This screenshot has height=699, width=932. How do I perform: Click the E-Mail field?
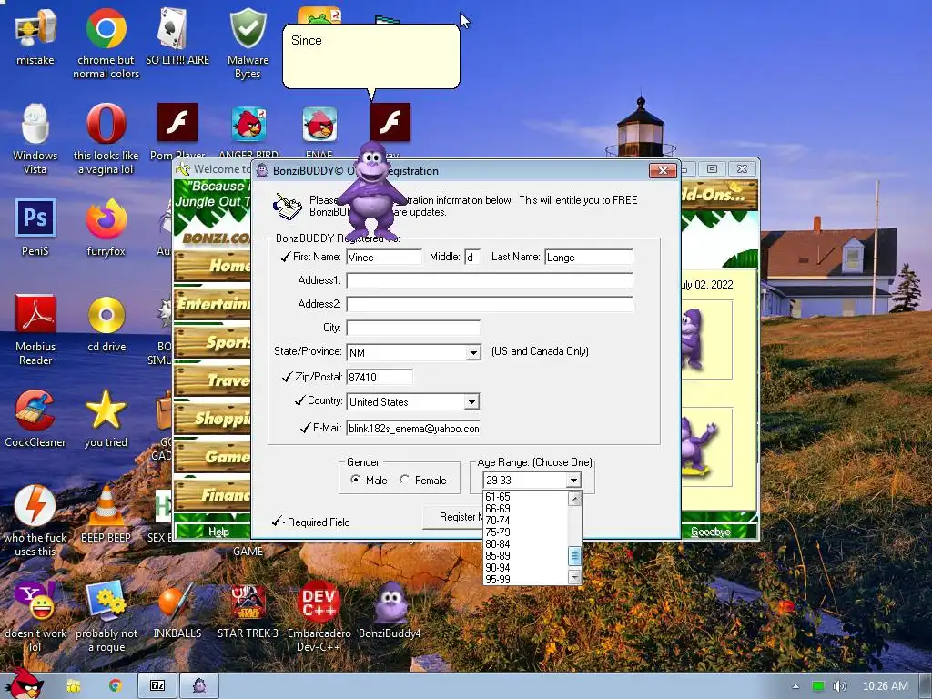(x=413, y=428)
